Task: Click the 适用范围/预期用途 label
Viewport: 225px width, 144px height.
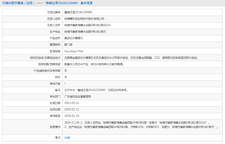Action: click(x=49, y=64)
